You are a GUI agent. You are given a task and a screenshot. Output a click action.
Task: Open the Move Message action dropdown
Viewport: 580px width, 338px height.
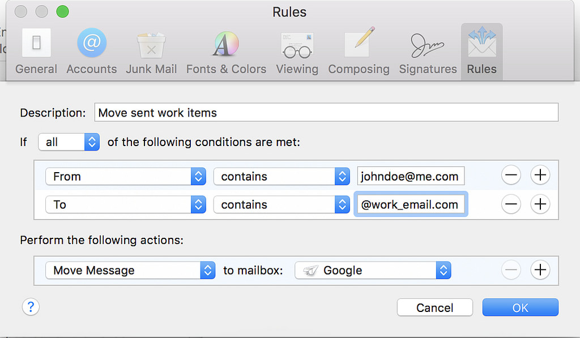point(130,271)
